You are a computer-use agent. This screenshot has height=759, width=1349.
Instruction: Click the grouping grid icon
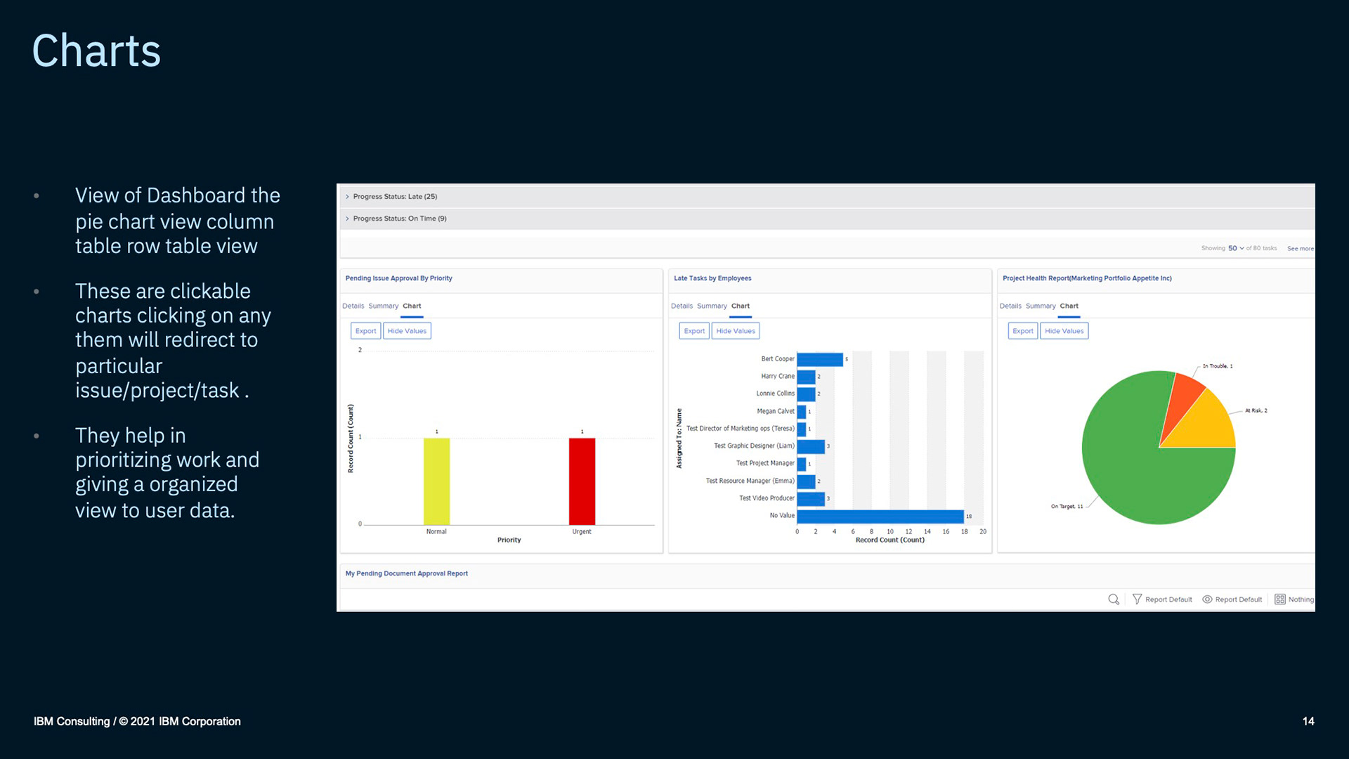pyautogui.click(x=1280, y=599)
